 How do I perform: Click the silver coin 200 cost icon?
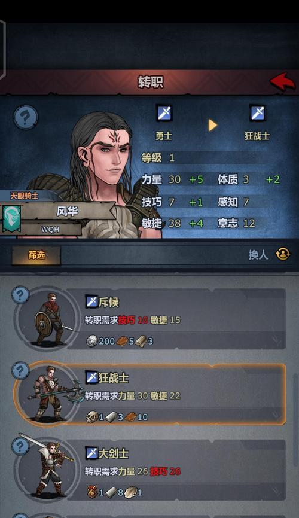pos(92,341)
